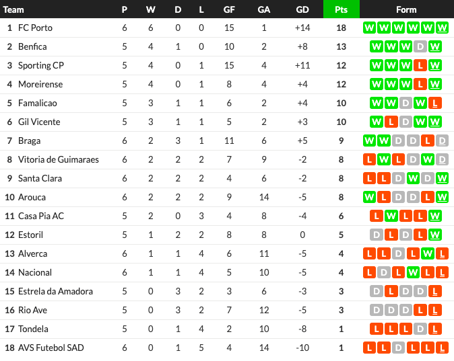
Task: Click Braga's orange L form badge
Action: pyautogui.click(x=427, y=141)
